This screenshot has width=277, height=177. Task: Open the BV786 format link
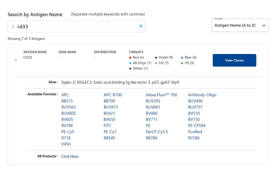tap(67, 126)
